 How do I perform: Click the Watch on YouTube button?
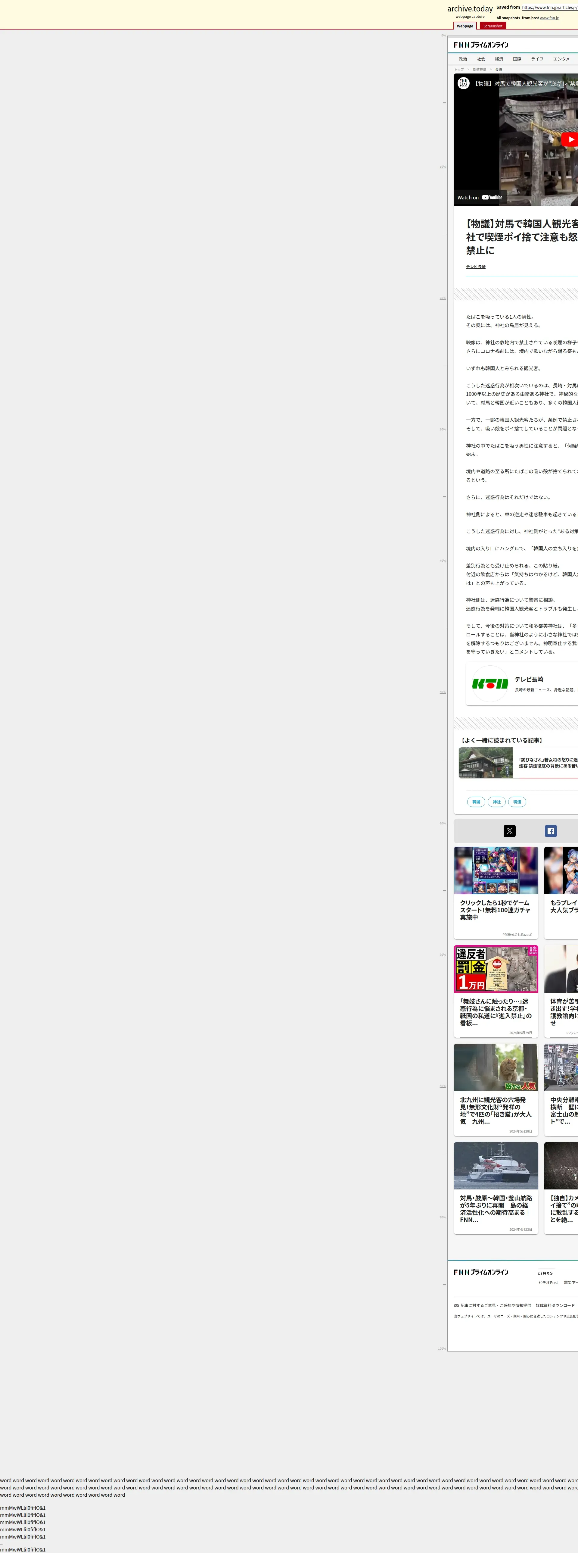coord(480,197)
